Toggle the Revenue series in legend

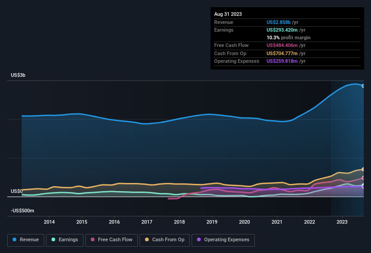(x=26, y=239)
